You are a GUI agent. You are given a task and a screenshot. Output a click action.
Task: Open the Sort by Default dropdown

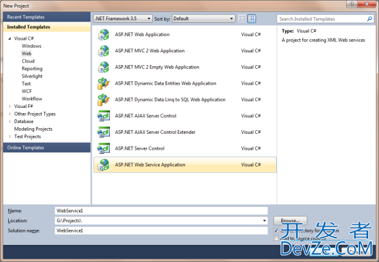pos(203,18)
